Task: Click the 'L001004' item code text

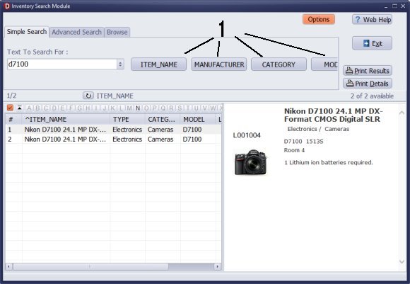Action: pyautogui.click(x=247, y=135)
